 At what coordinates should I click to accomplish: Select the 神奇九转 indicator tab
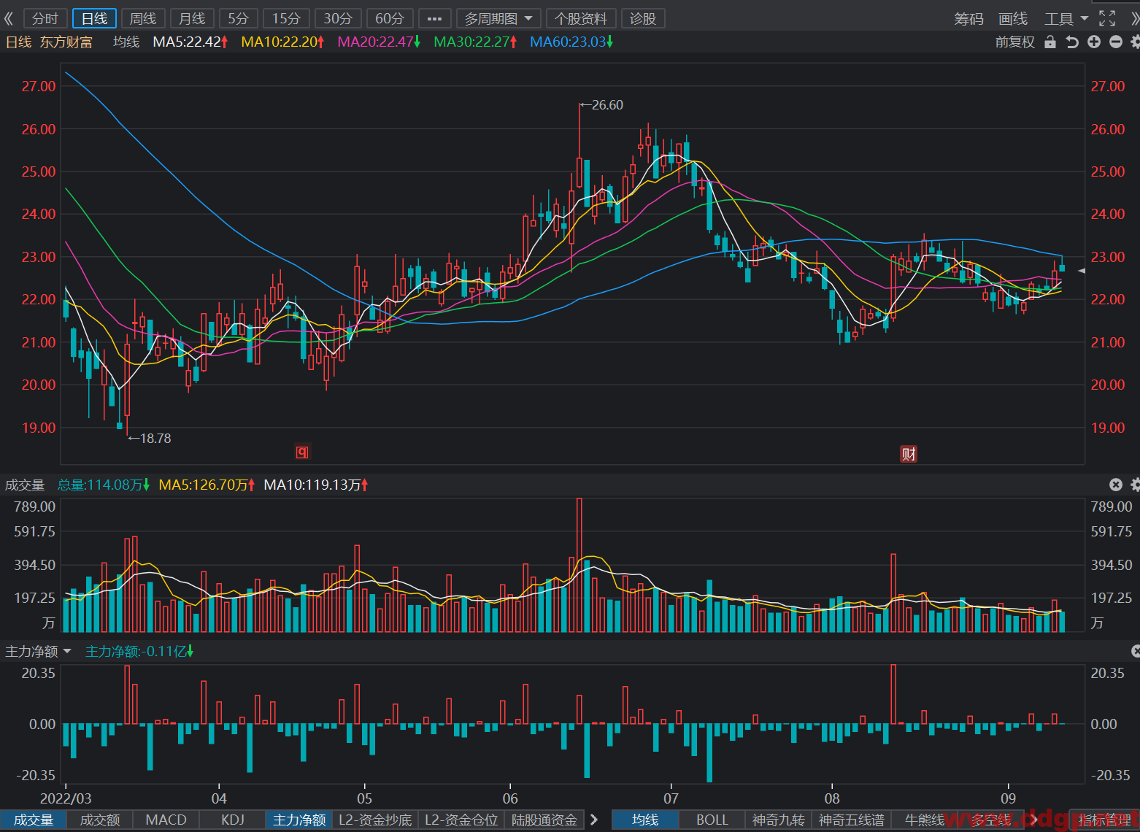[x=779, y=820]
